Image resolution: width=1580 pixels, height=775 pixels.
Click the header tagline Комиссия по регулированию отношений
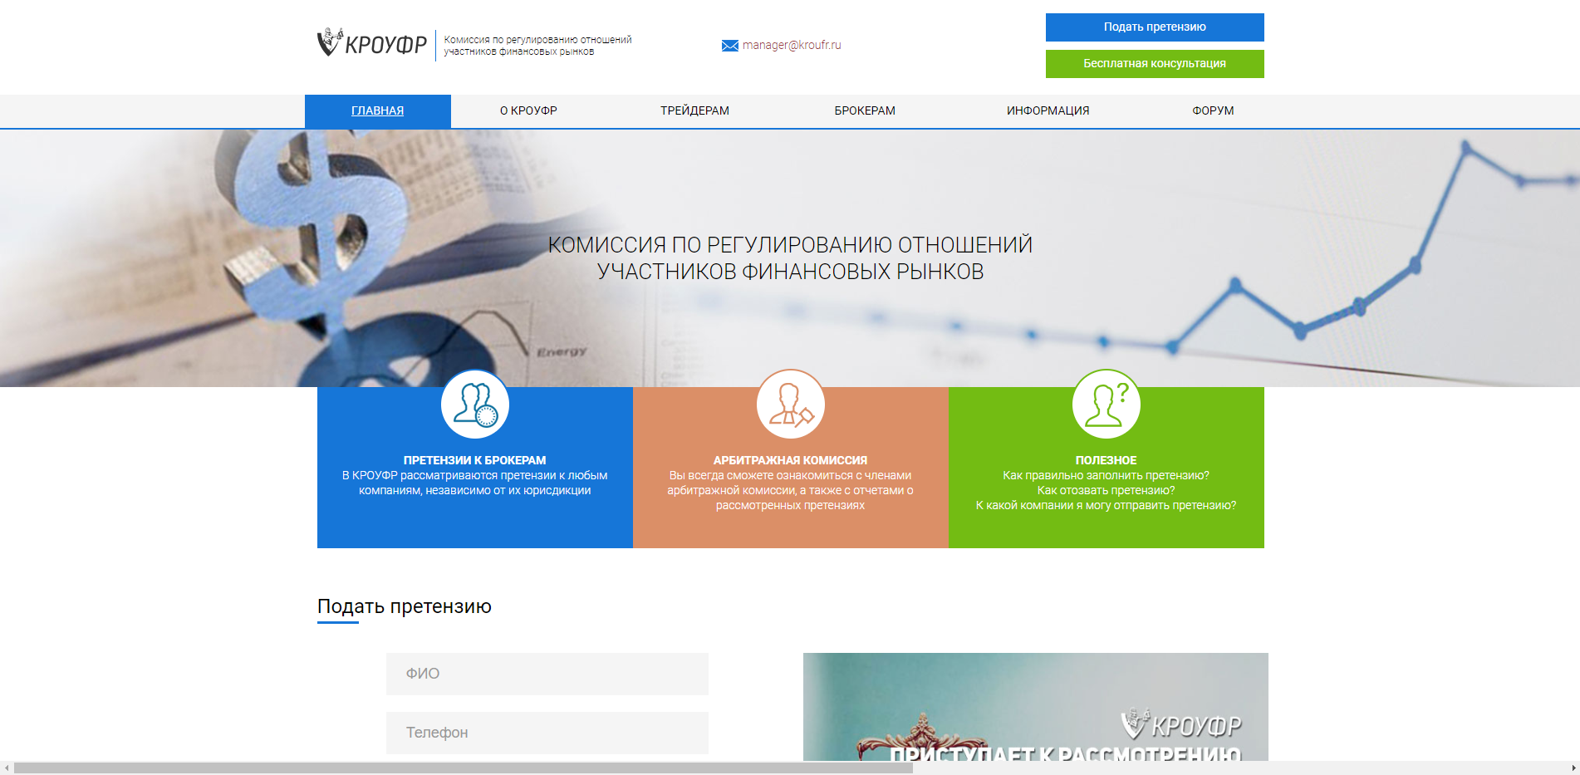coord(537,46)
